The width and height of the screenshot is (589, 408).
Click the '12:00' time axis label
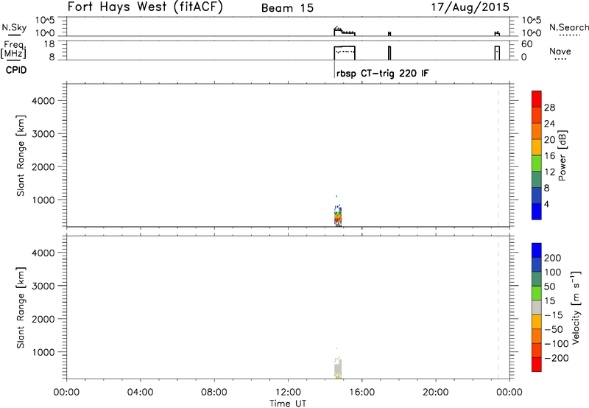point(288,392)
